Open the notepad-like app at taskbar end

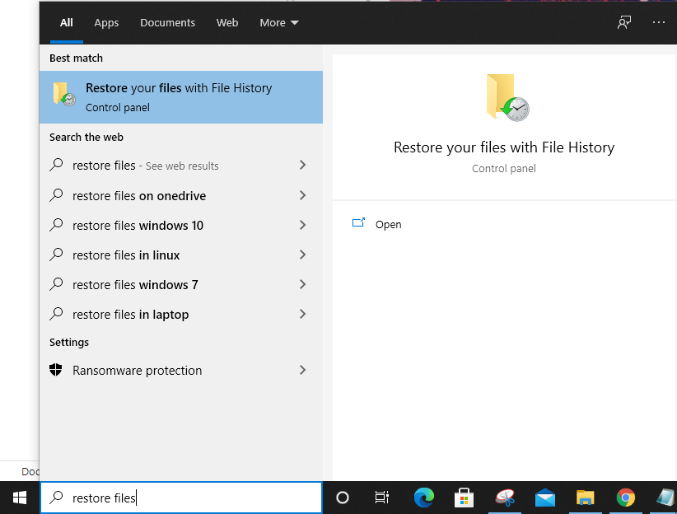point(665,498)
